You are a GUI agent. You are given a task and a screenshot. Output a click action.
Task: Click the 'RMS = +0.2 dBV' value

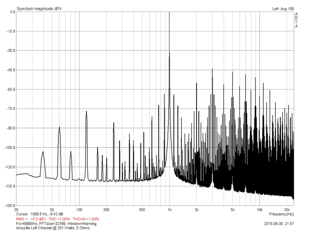[x=31, y=219]
